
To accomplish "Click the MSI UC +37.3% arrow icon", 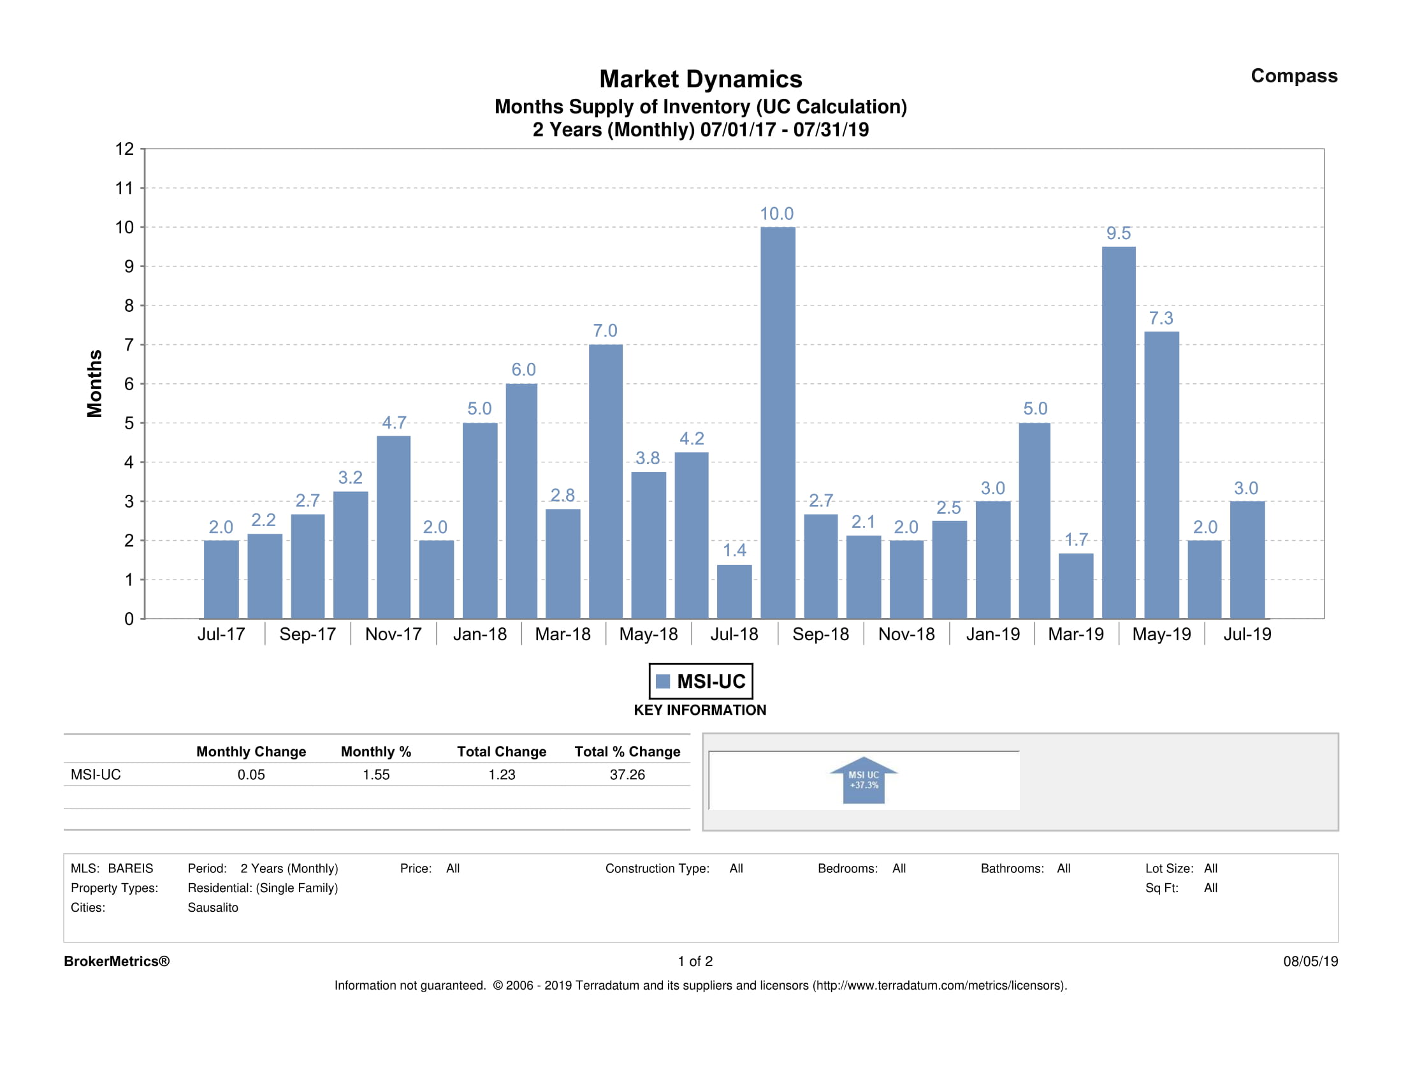I will pyautogui.click(x=864, y=780).
